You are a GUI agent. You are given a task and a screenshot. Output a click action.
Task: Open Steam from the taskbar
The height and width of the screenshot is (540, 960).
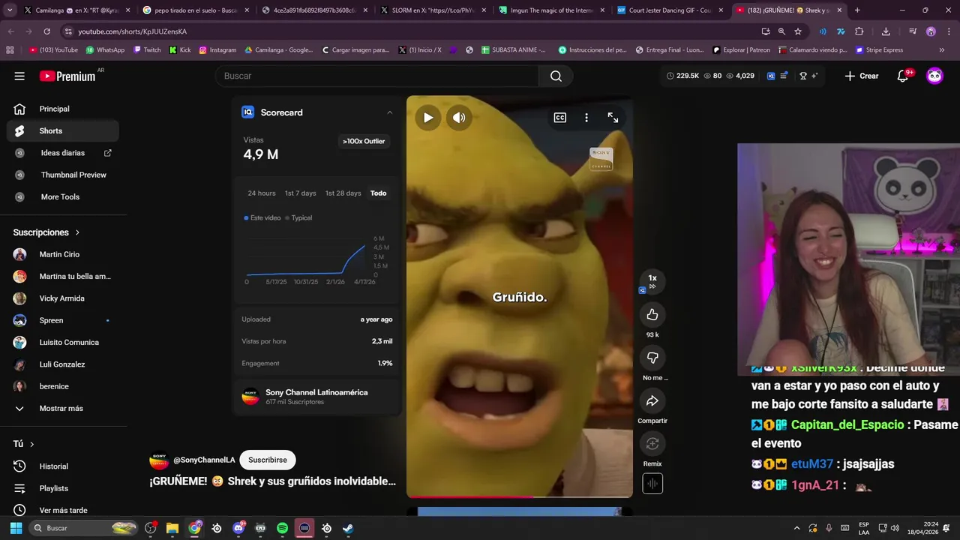pos(348,528)
